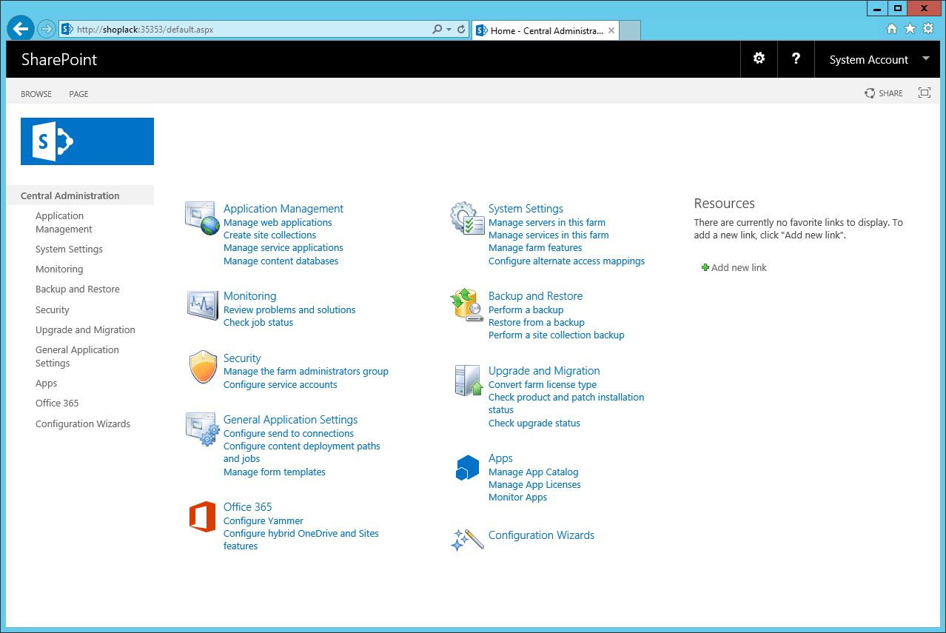Click the Monitoring section icon
The height and width of the screenshot is (633, 946).
click(202, 305)
